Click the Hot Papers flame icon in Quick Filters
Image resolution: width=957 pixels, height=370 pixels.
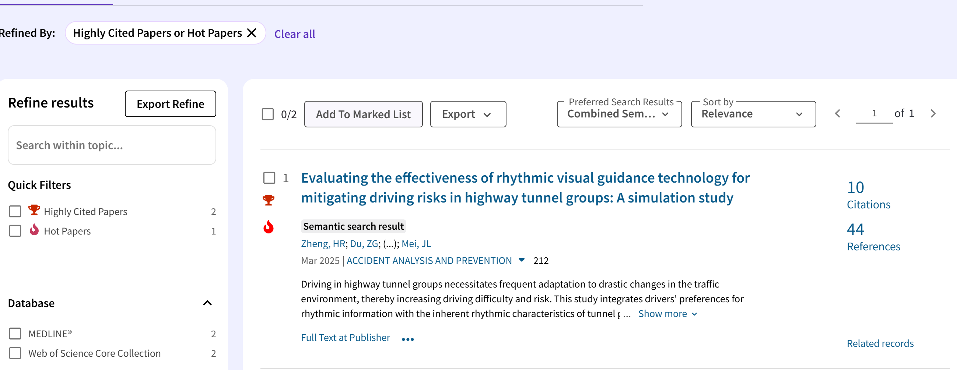[34, 230]
